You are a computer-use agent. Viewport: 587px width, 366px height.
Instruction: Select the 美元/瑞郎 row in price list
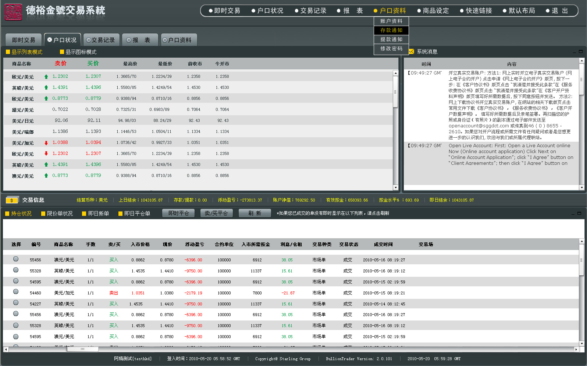pyautogui.click(x=198, y=131)
